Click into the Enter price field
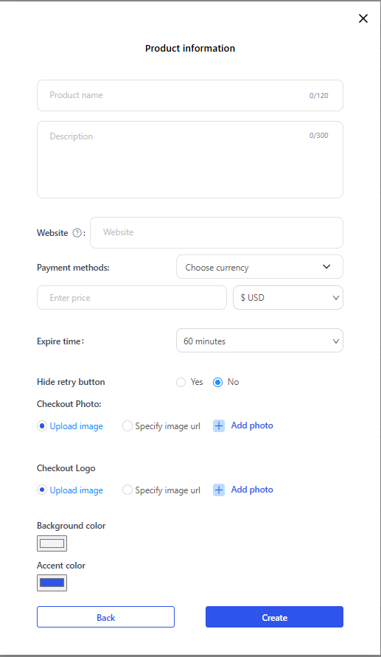381x657 pixels. click(x=132, y=297)
